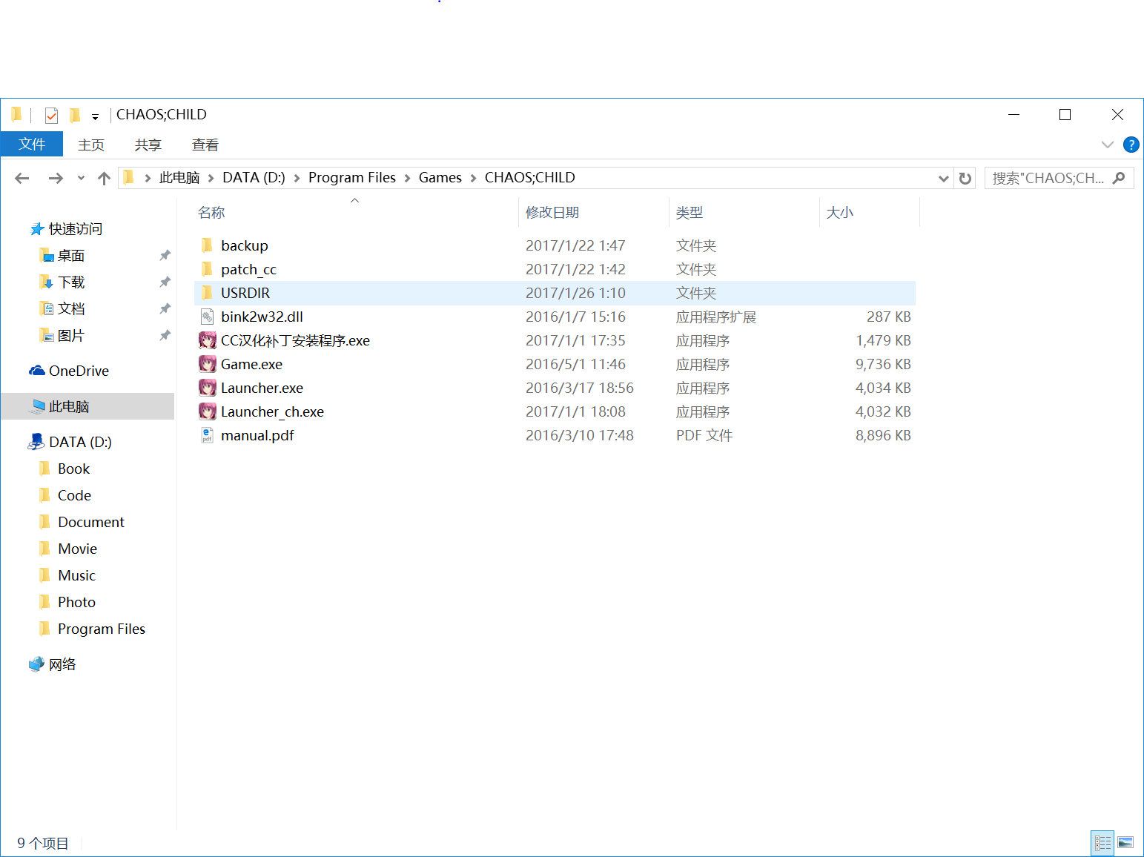
Task: Click DATA (D:) breadcrumb in address bar
Action: coord(254,178)
